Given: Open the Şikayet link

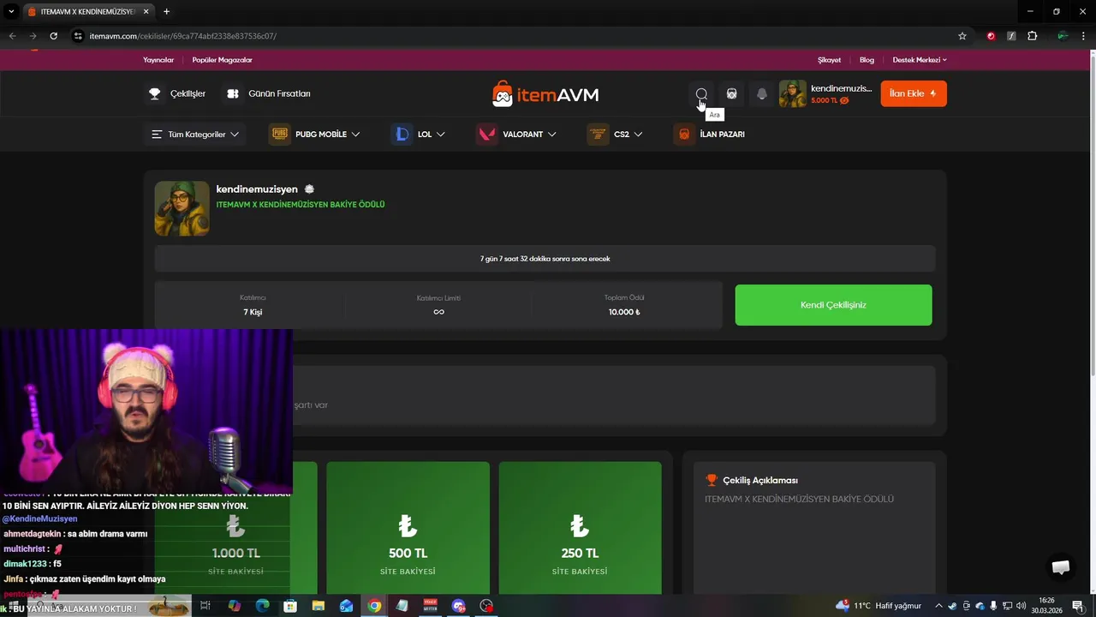Looking at the screenshot, I should click(830, 60).
